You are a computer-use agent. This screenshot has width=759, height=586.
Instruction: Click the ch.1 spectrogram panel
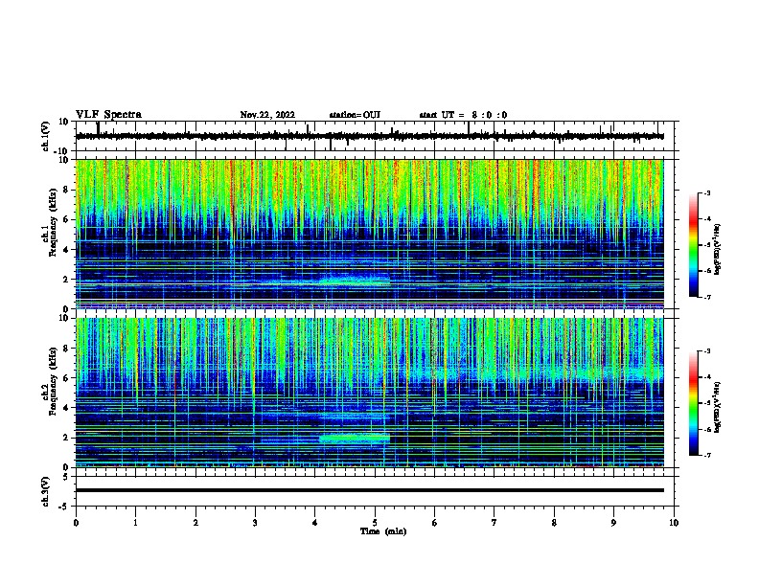click(369, 234)
